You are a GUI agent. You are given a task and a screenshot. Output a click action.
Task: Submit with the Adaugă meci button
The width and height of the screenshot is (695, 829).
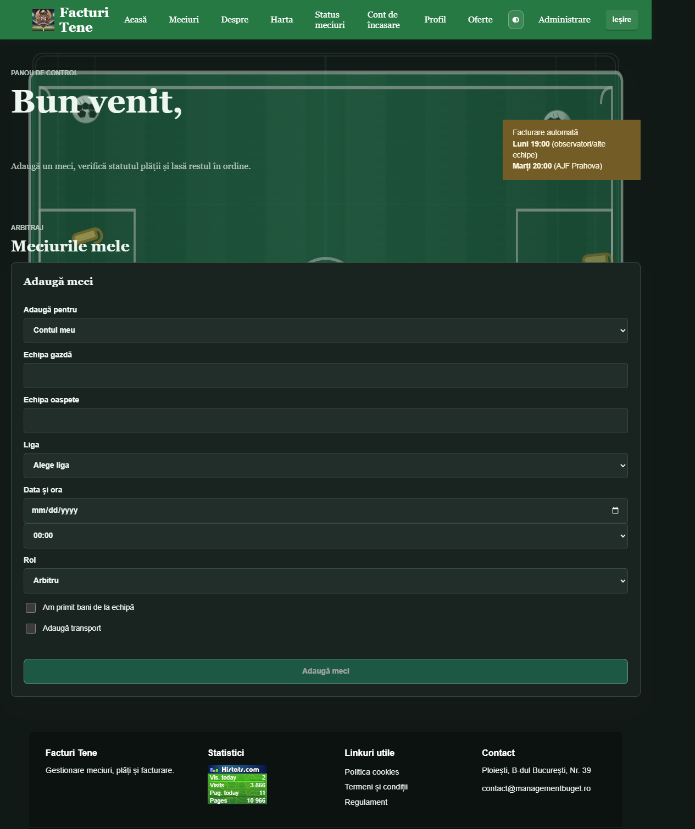[x=325, y=671]
